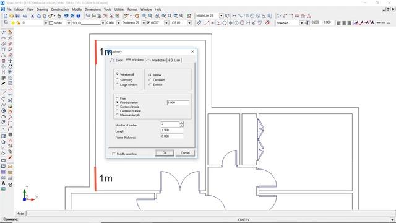Viewport: 396px width, 223px height.
Task: Select the Rotate tool in left toolbar
Action: tap(10, 66)
